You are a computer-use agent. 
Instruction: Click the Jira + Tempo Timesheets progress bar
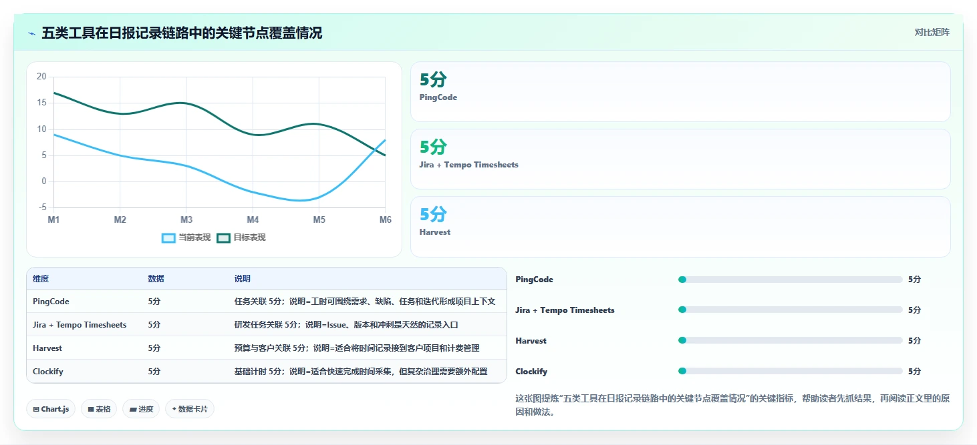(x=790, y=310)
